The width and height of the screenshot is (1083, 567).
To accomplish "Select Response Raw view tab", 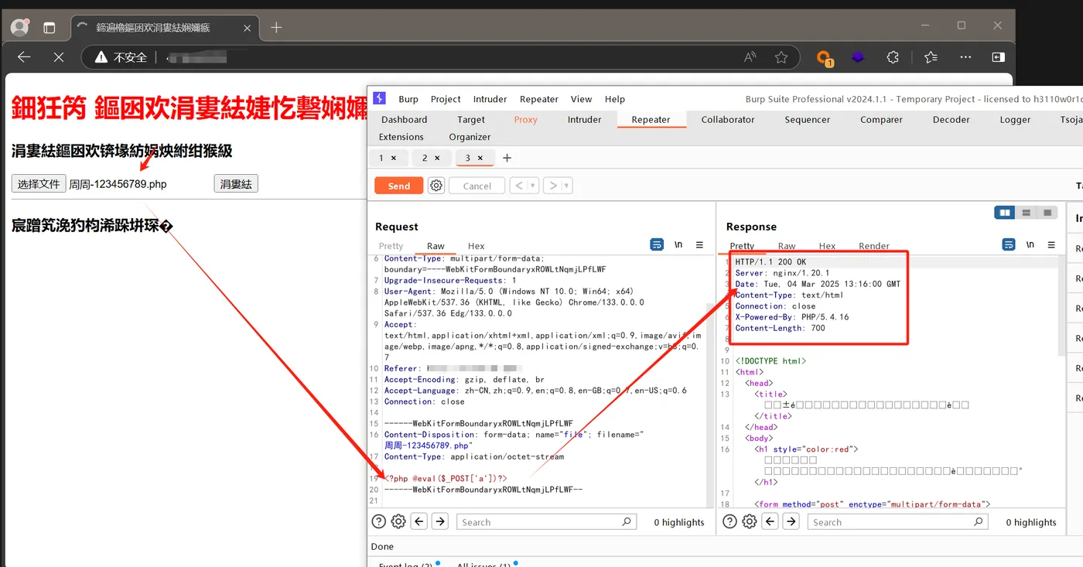I will tap(787, 246).
